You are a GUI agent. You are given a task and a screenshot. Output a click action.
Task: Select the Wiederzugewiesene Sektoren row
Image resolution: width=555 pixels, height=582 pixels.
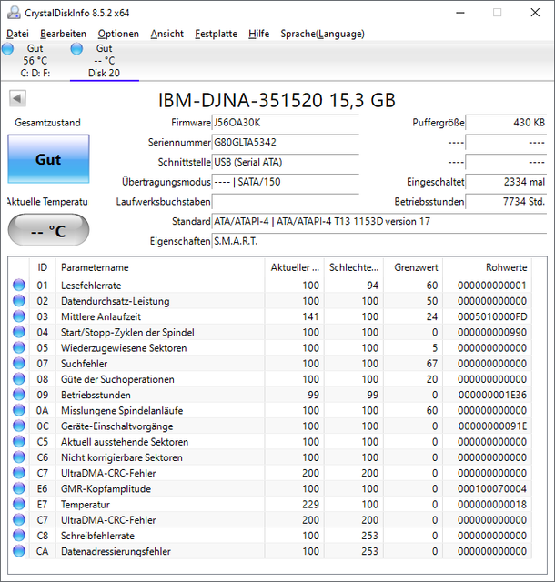tap(124, 348)
